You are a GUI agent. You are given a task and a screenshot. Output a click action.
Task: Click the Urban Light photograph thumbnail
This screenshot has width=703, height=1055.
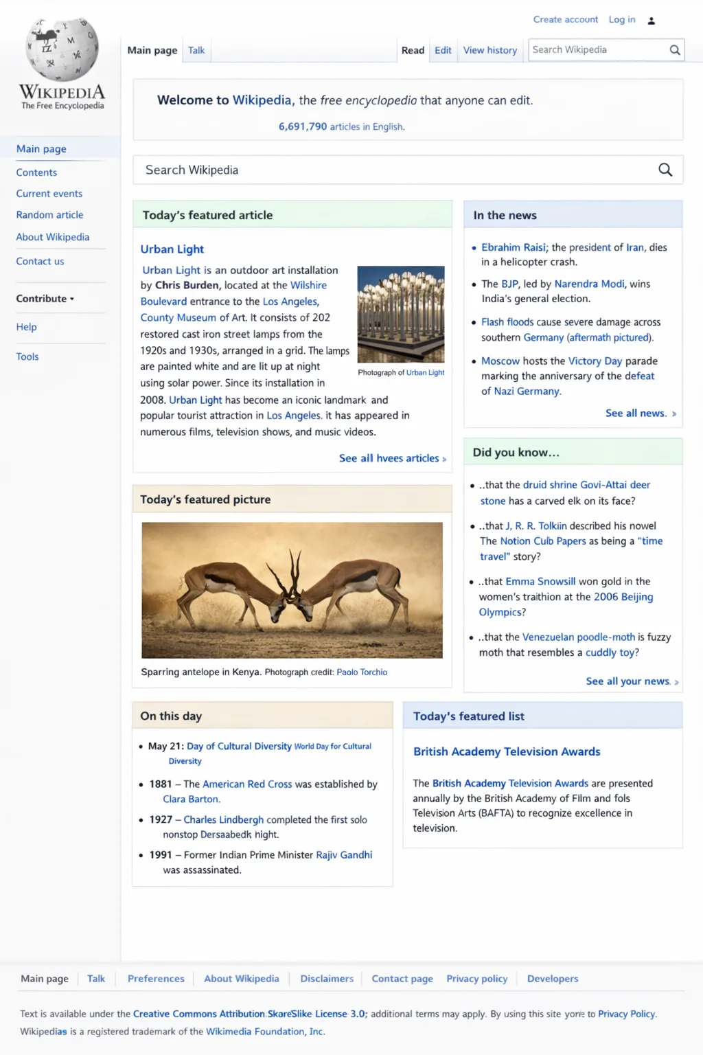[401, 314]
